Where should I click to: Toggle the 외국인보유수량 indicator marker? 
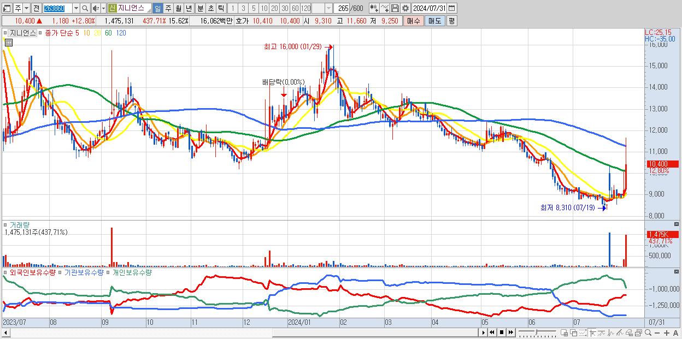7,272
